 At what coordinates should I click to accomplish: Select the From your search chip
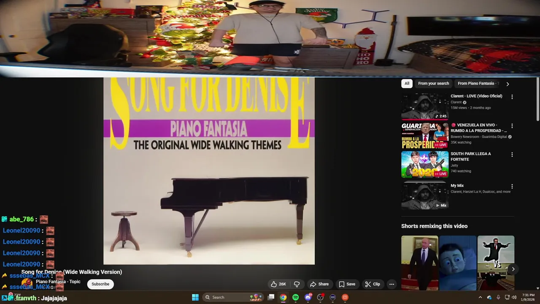[x=433, y=84]
